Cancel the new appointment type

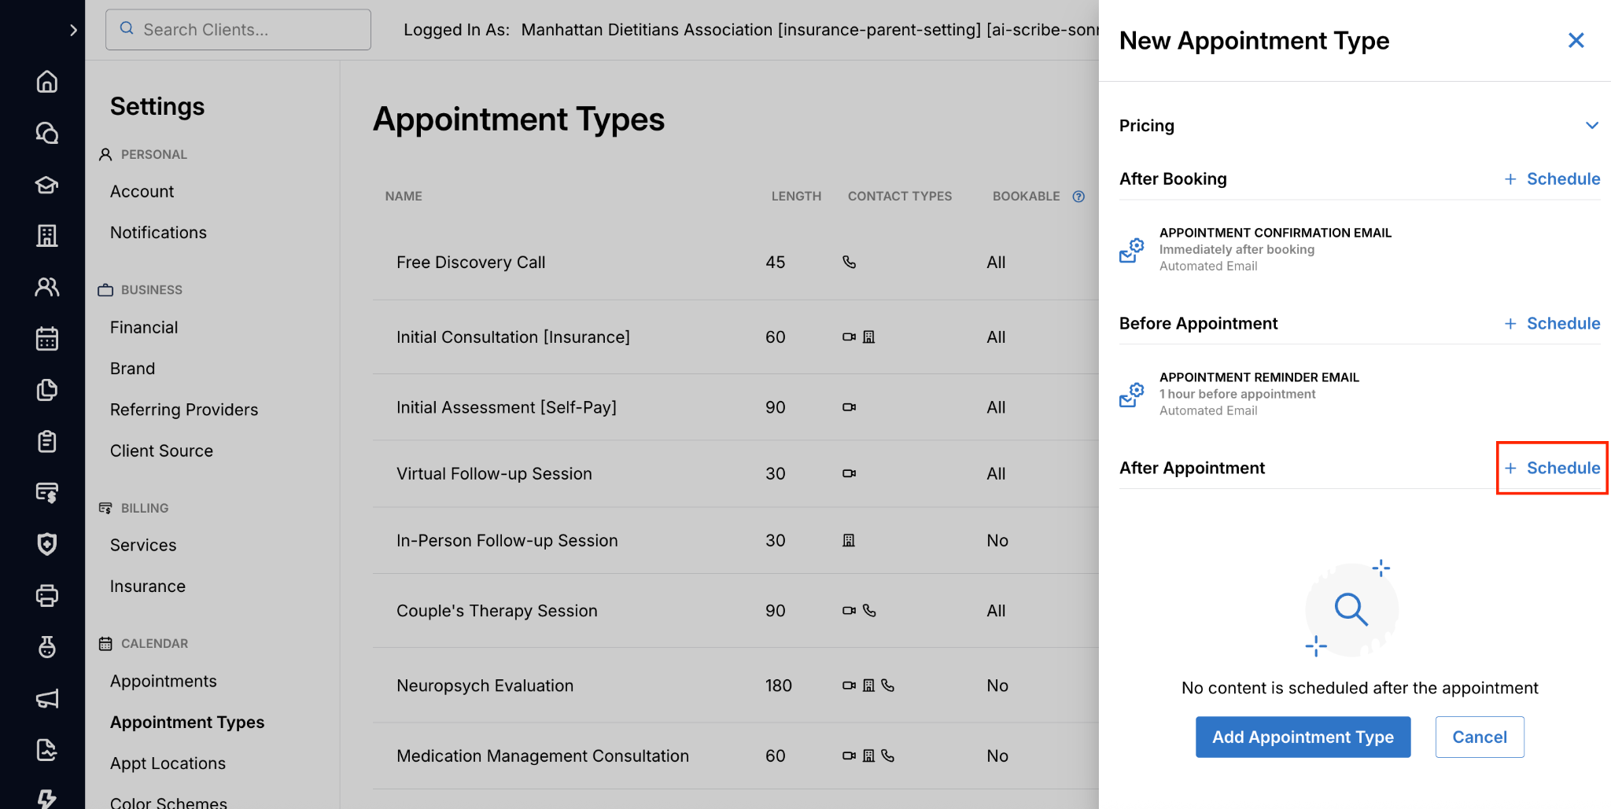[1480, 737]
